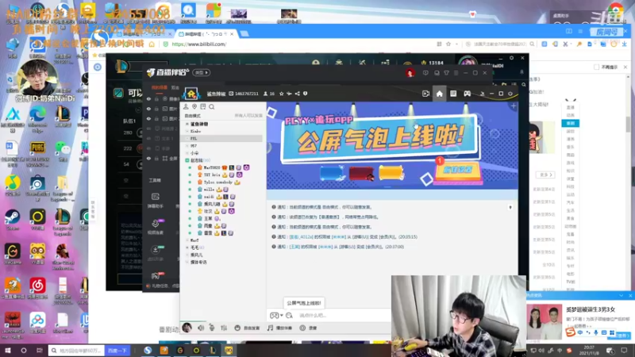Select highlighted blue item in bilibili side menu
This screenshot has height=357, width=635.
[570, 123]
